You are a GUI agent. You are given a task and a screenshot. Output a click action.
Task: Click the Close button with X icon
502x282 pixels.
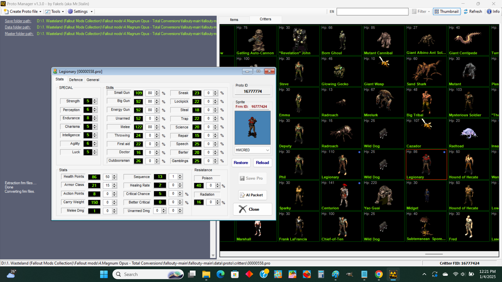(252, 209)
